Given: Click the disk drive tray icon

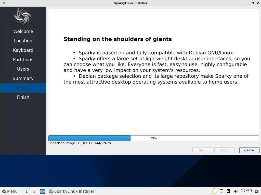Looking at the screenshot, I should click(x=228, y=191).
